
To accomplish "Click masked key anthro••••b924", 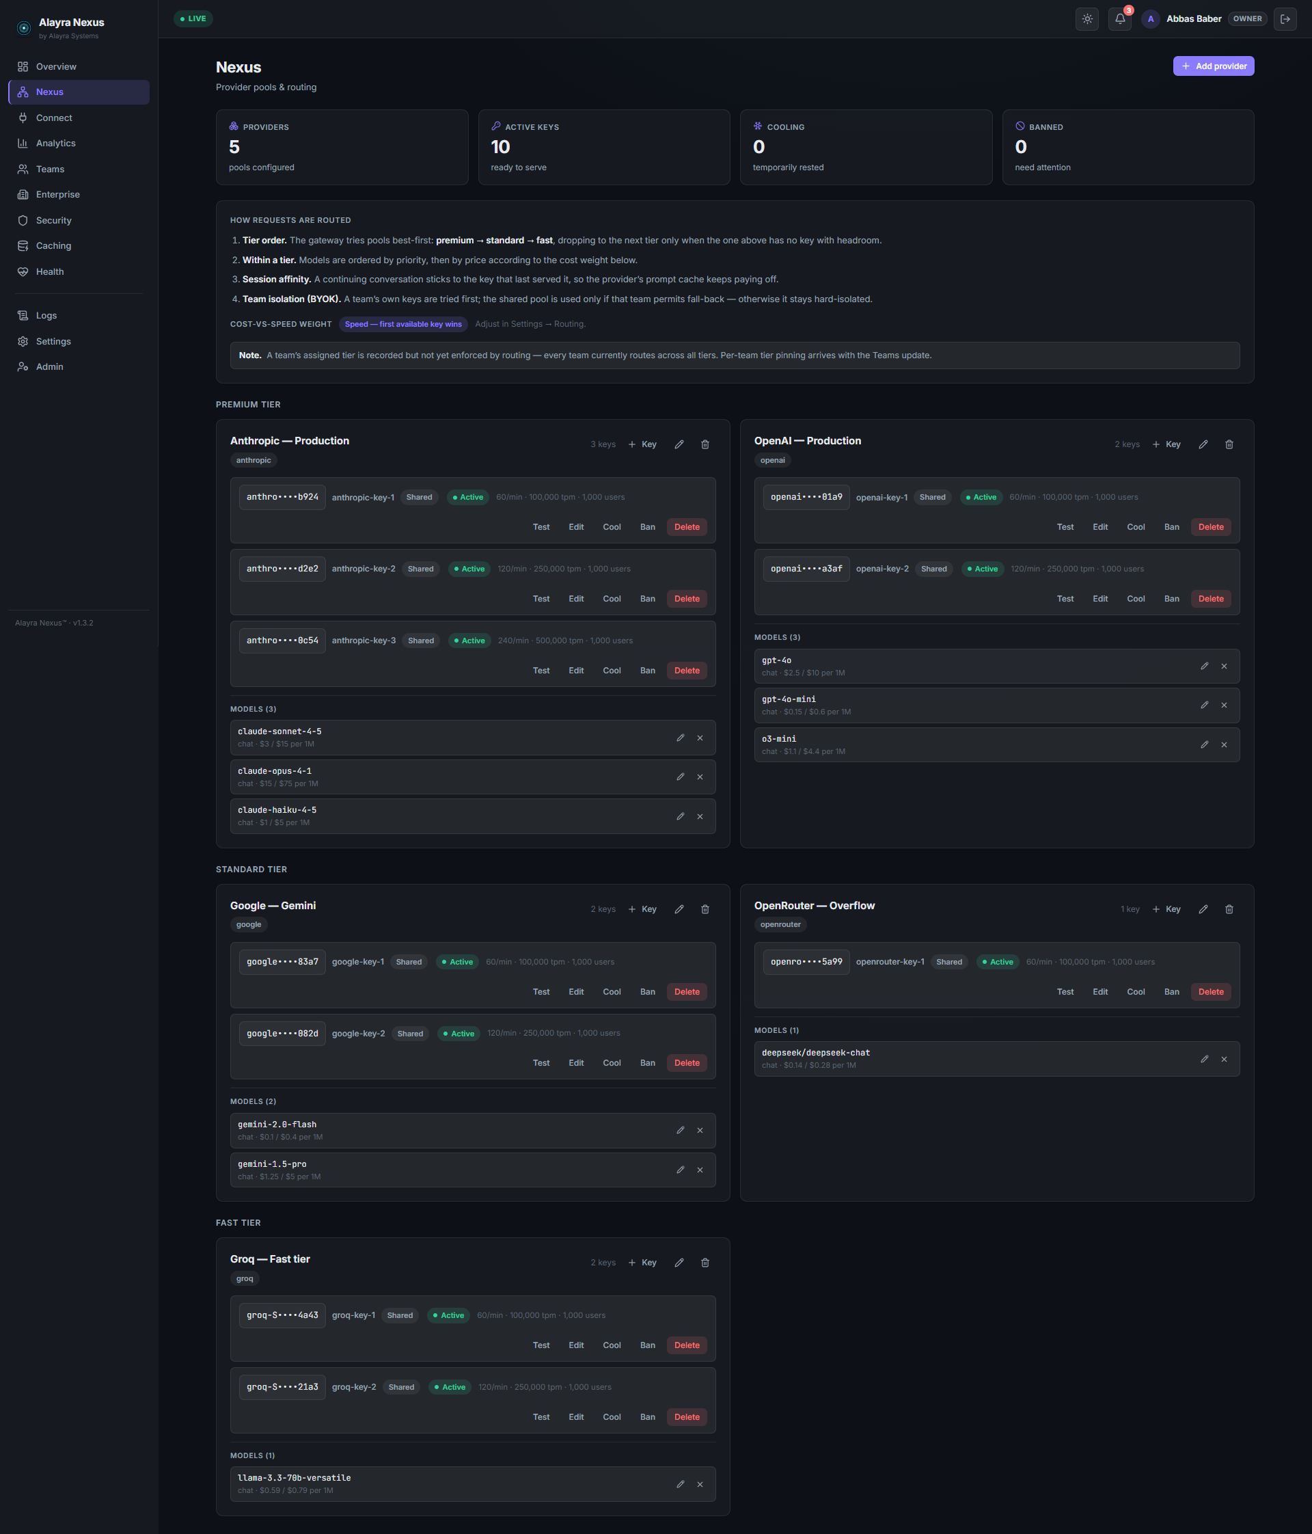I will pyautogui.click(x=282, y=497).
